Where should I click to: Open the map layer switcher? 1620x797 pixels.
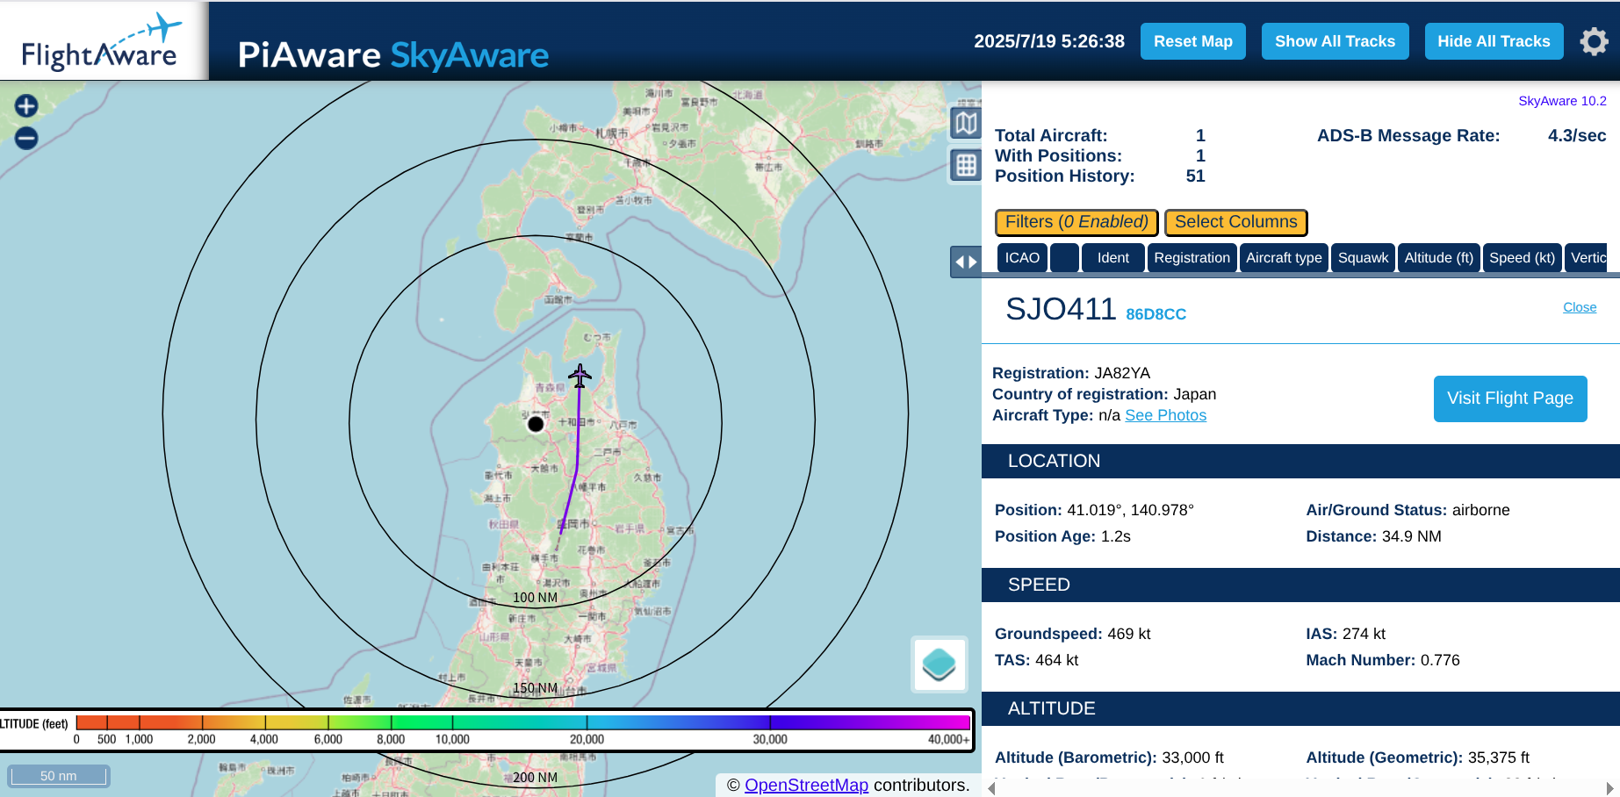(940, 664)
